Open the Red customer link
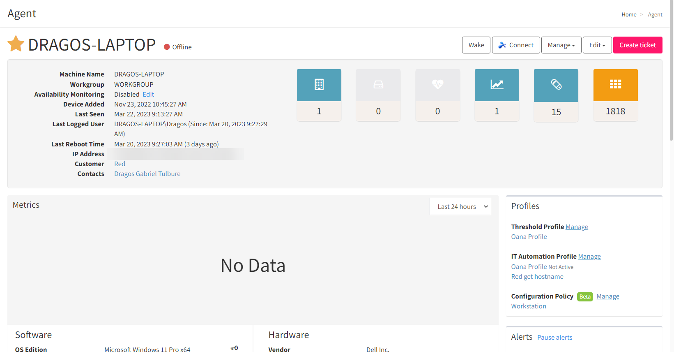674x352 pixels. tap(120, 164)
